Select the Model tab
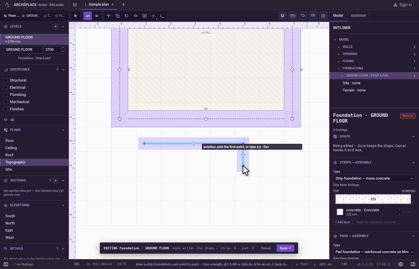This screenshot has width=419, height=269. pyautogui.click(x=338, y=16)
